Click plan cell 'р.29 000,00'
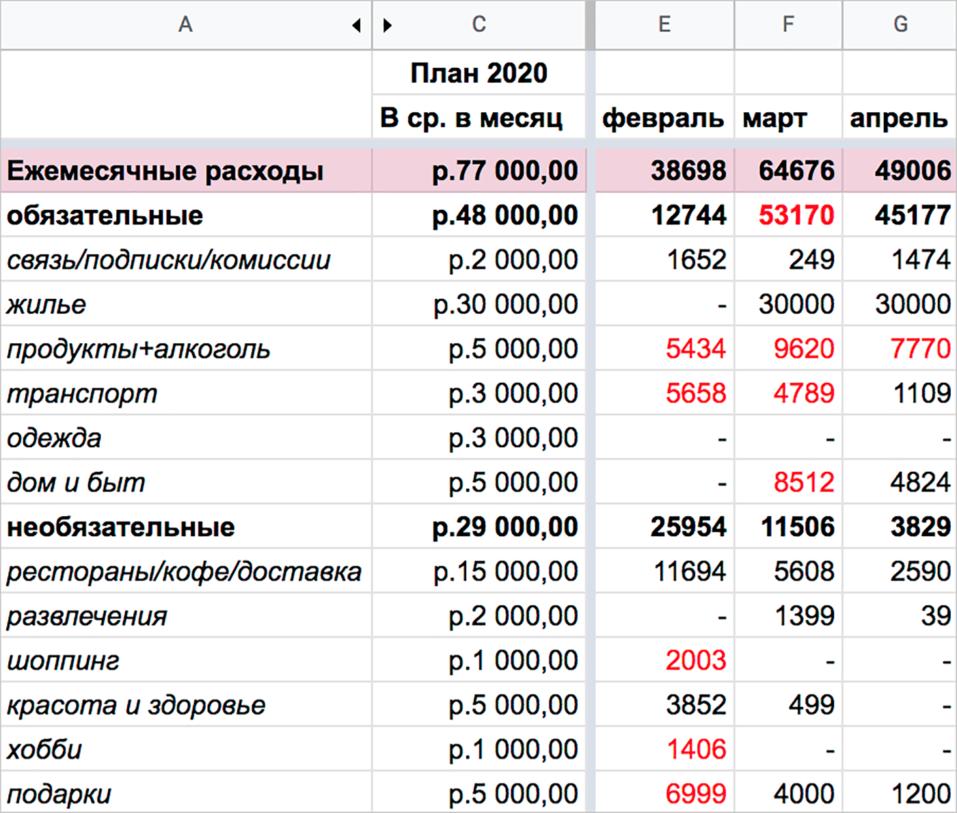The height and width of the screenshot is (813, 957). 505,527
